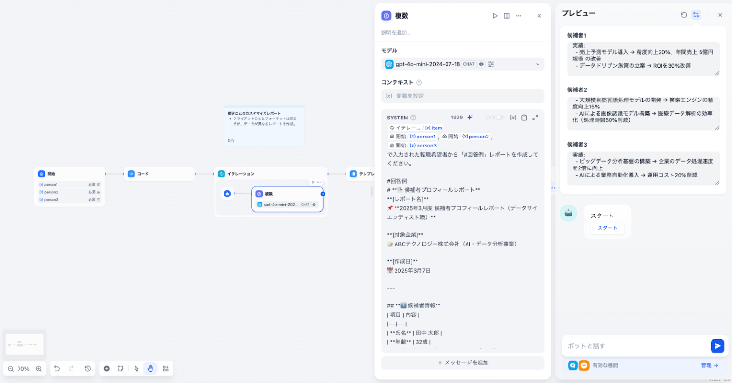The image size is (732, 383).
Task: Expand the SYSTEM prompt editor to fullscreen
Action: [535, 118]
